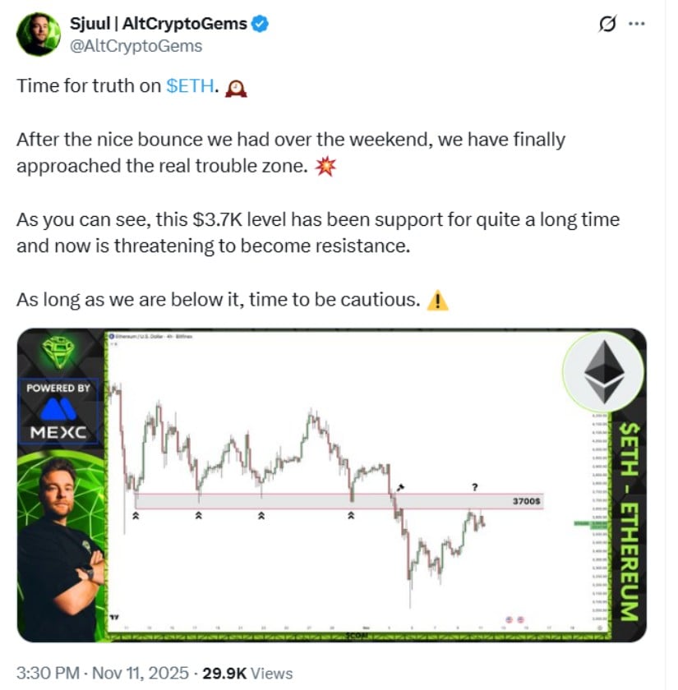Click the 3700$ resistance label
This screenshot has height=690, width=678.
tap(526, 500)
